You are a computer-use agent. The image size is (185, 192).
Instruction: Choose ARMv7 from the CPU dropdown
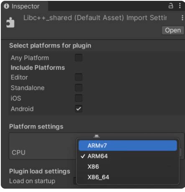coord(128,146)
